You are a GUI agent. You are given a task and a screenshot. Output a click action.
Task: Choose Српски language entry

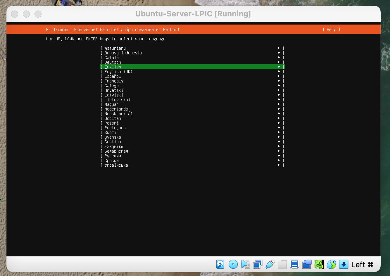point(192,160)
